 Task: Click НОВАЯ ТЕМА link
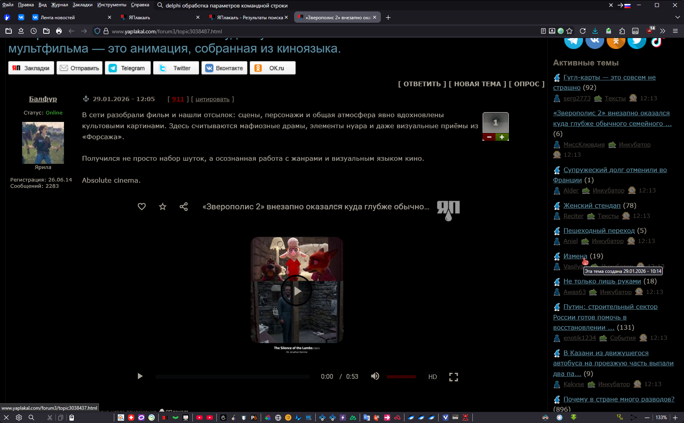477,84
